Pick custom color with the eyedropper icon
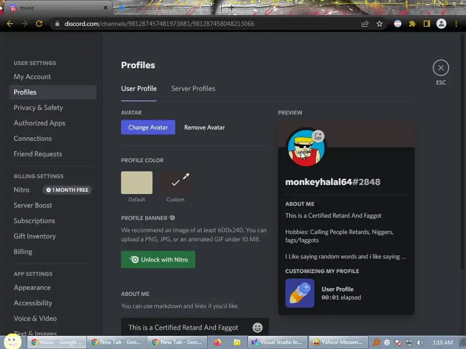Image resolution: width=466 pixels, height=349 pixels. pyautogui.click(x=186, y=176)
